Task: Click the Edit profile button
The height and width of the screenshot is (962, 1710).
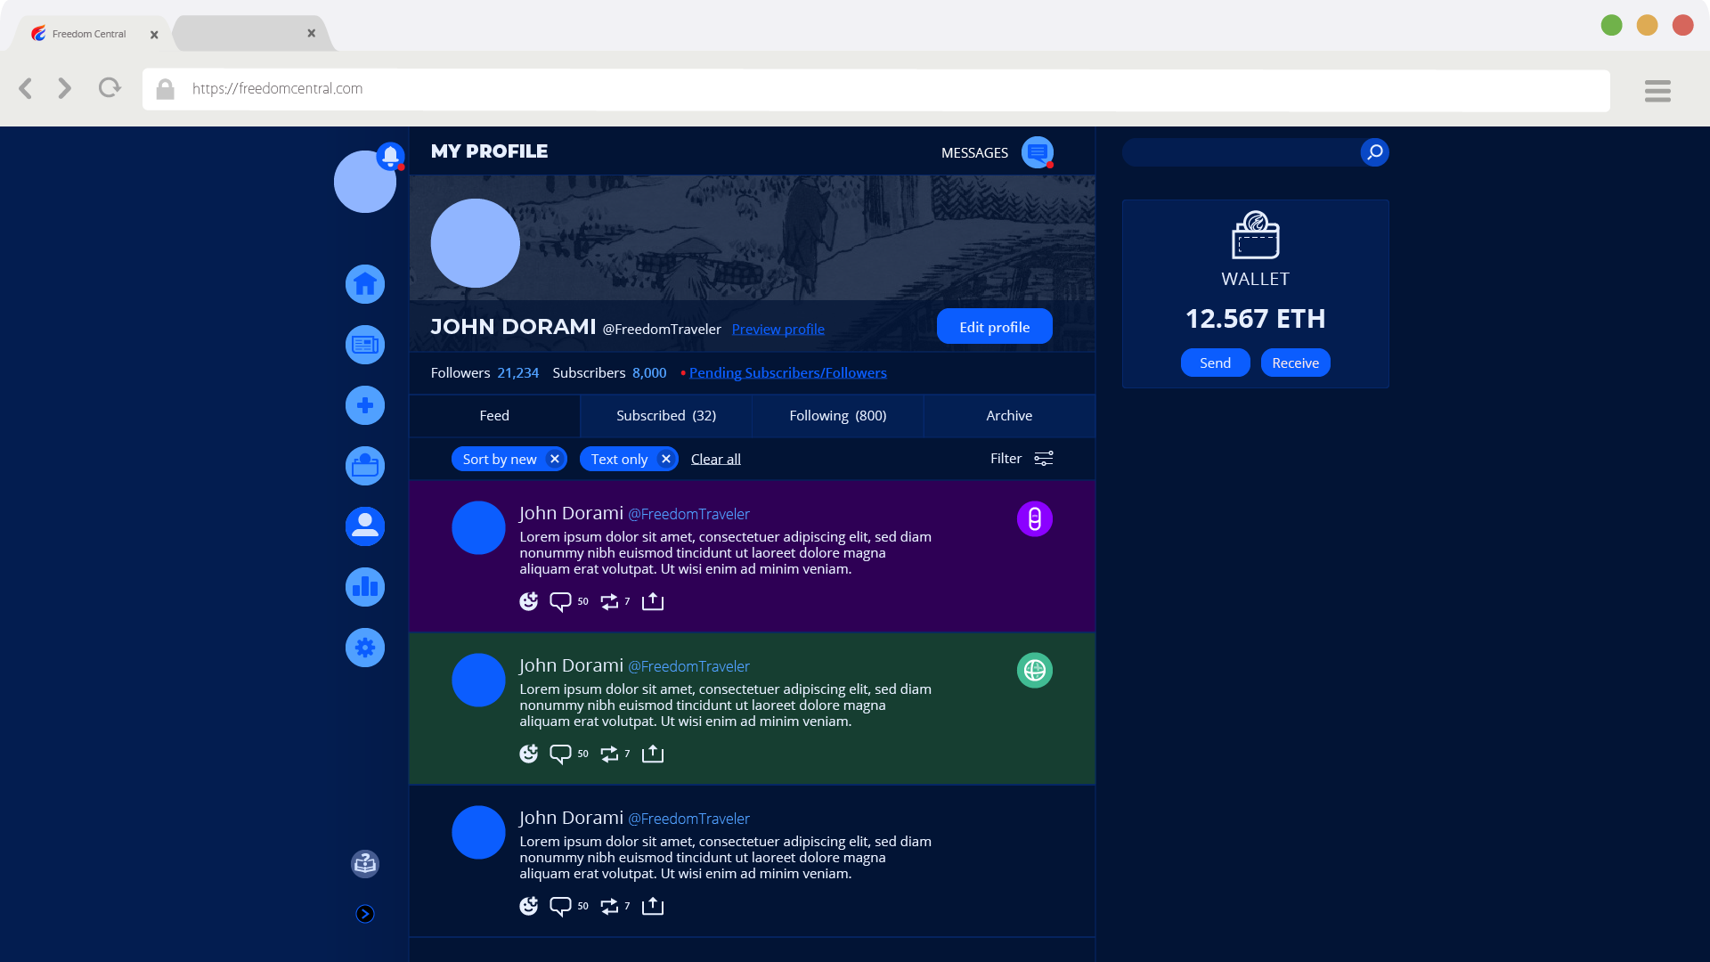Action: 994,327
